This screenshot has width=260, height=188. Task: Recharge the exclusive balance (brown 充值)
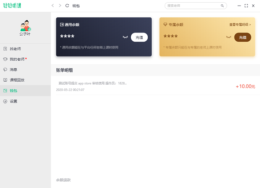pyautogui.click(x=243, y=37)
